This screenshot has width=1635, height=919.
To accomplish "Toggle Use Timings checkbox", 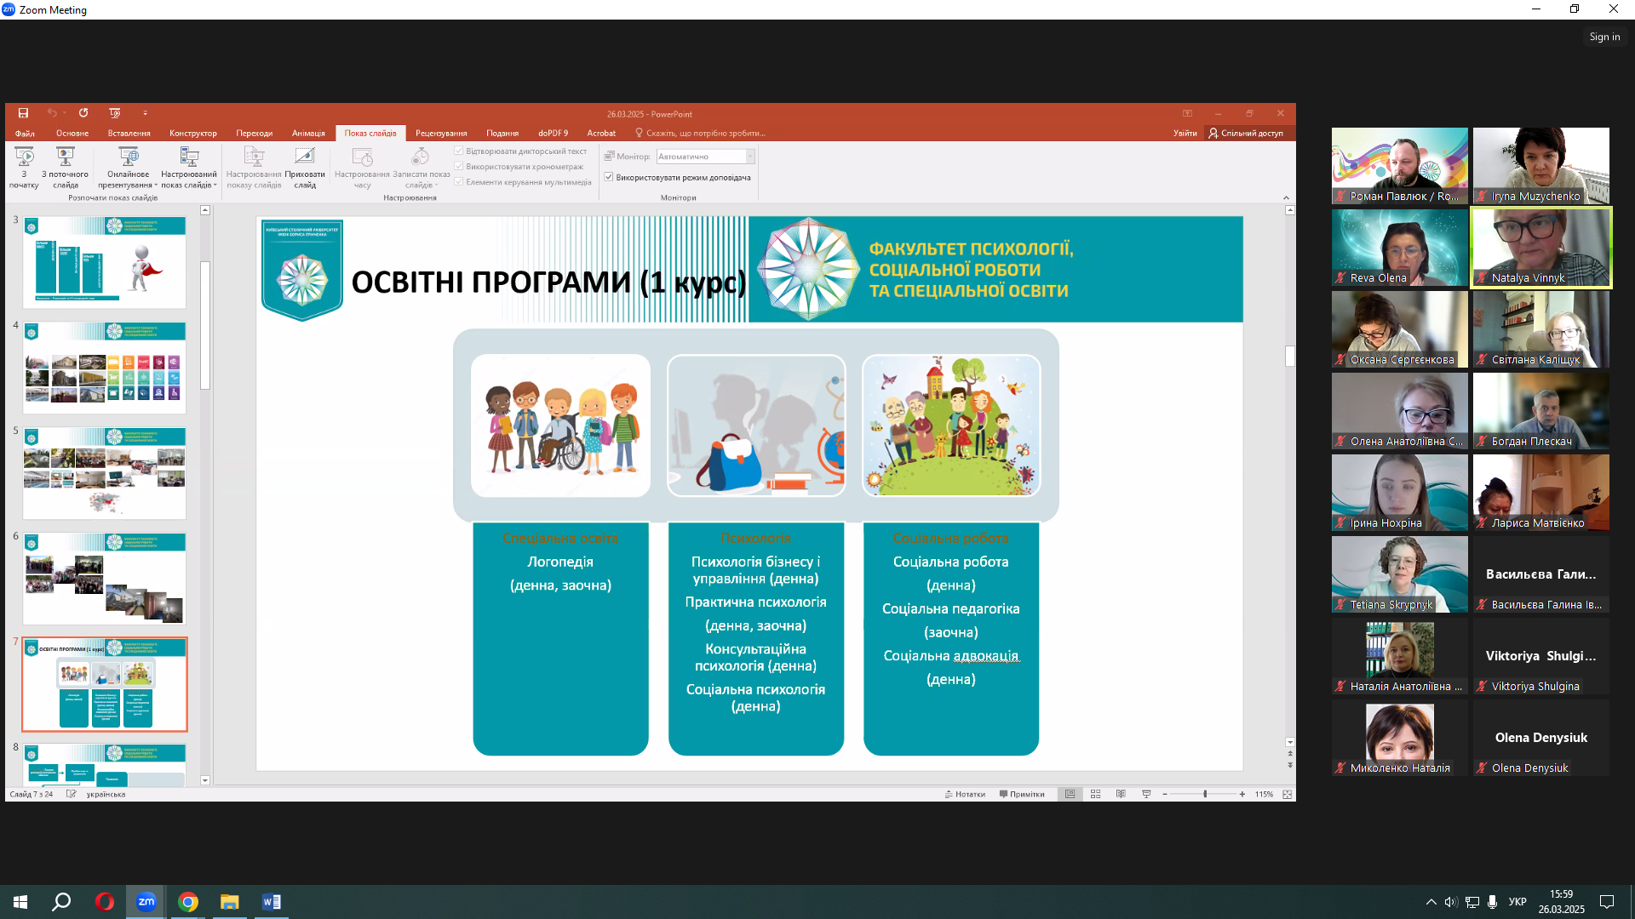I will click(x=459, y=167).
